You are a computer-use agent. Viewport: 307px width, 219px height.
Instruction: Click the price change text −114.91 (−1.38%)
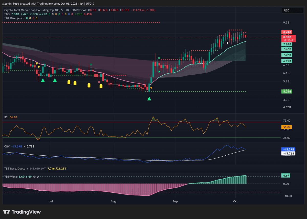tap(143, 10)
